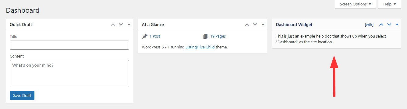Open the Screen Options dropdown
Viewport: 407px width, 109px height.
[356, 4]
